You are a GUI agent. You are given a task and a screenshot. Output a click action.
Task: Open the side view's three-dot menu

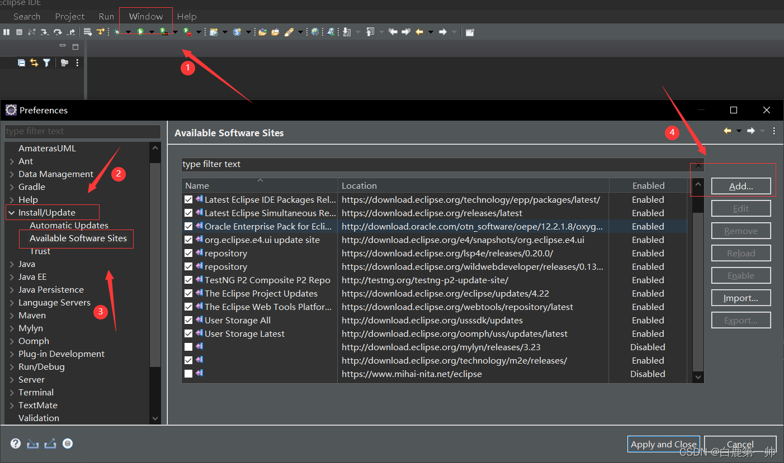77,63
